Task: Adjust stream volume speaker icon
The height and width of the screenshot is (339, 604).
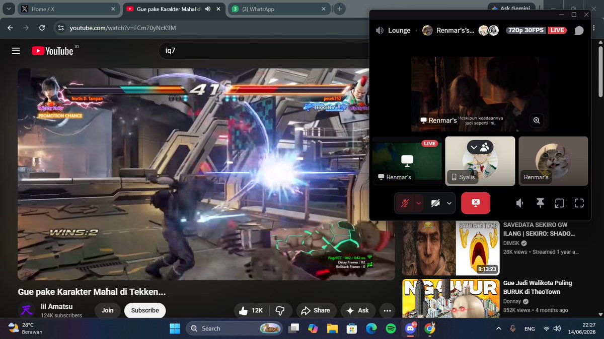Action: [520, 203]
